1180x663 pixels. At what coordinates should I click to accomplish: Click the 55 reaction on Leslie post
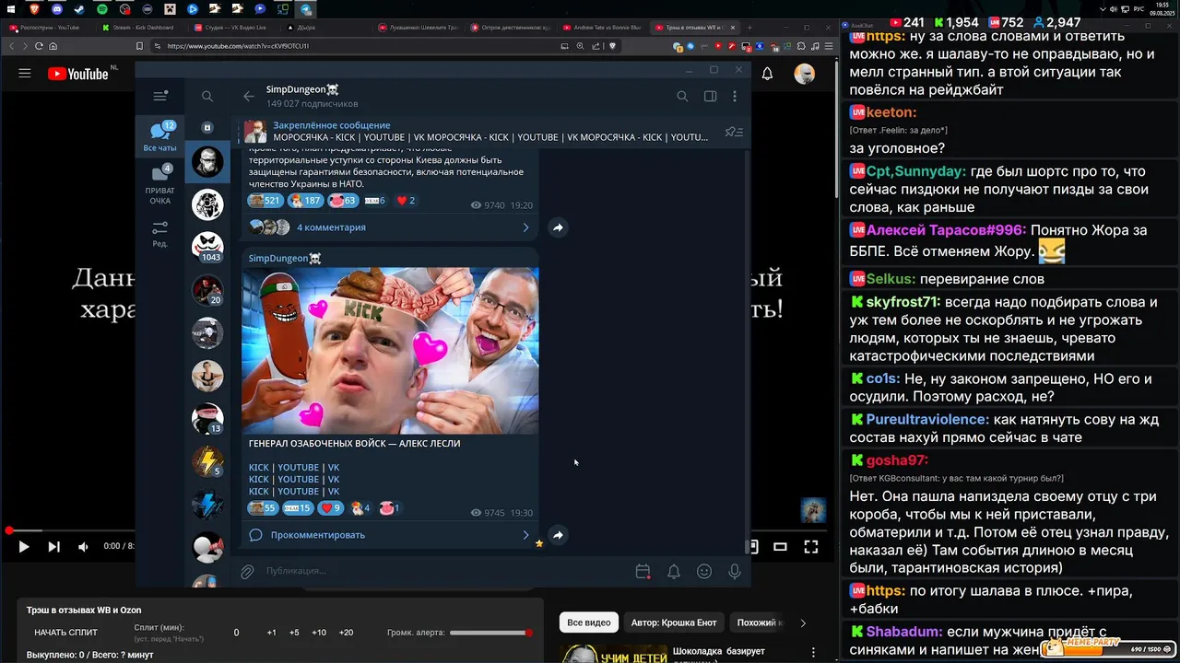pyautogui.click(x=263, y=508)
